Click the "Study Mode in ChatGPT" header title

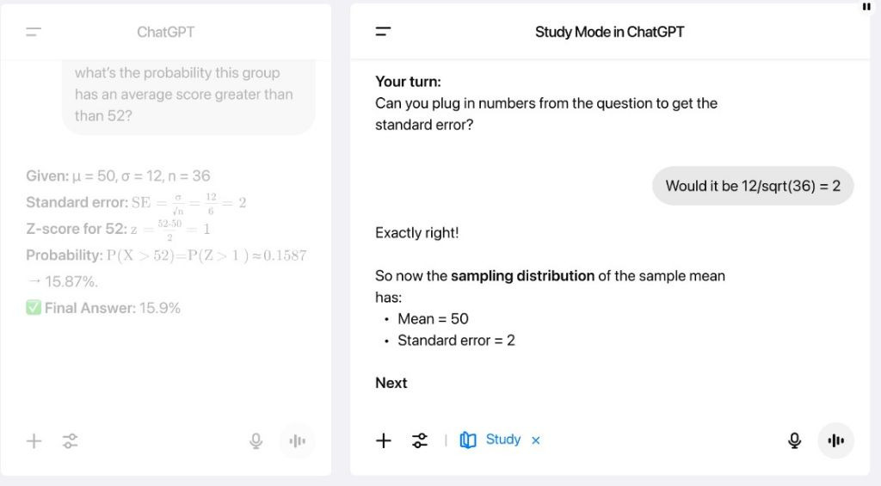point(609,32)
